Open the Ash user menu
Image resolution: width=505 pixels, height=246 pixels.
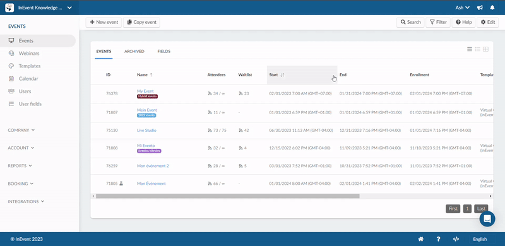click(463, 8)
